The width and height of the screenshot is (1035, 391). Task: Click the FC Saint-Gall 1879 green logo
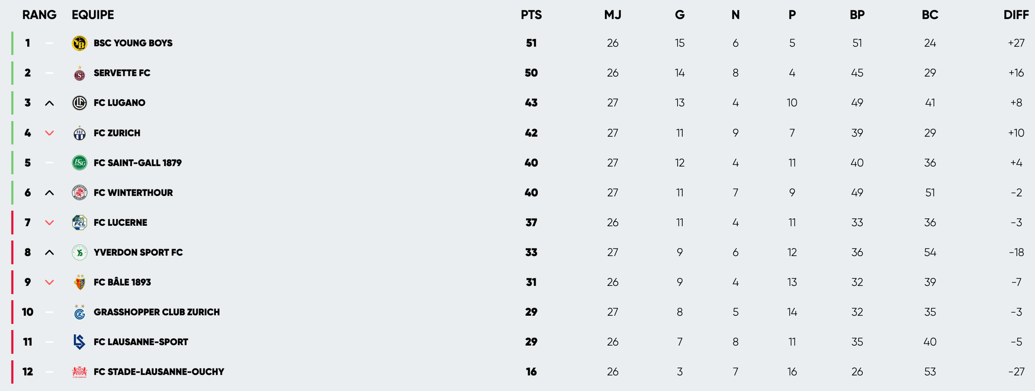click(x=79, y=163)
